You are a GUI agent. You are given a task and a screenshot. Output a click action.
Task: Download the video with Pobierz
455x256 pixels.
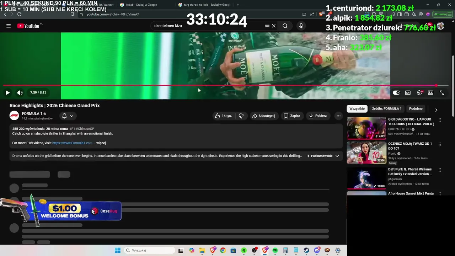coord(318,116)
